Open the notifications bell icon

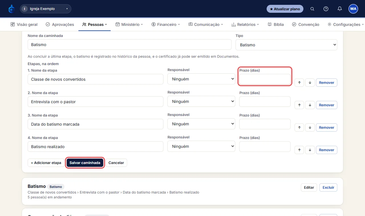pos(340,9)
